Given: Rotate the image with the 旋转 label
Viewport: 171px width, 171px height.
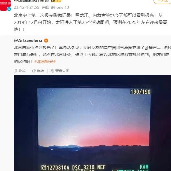Looking at the screenshot, I should coord(40,71).
